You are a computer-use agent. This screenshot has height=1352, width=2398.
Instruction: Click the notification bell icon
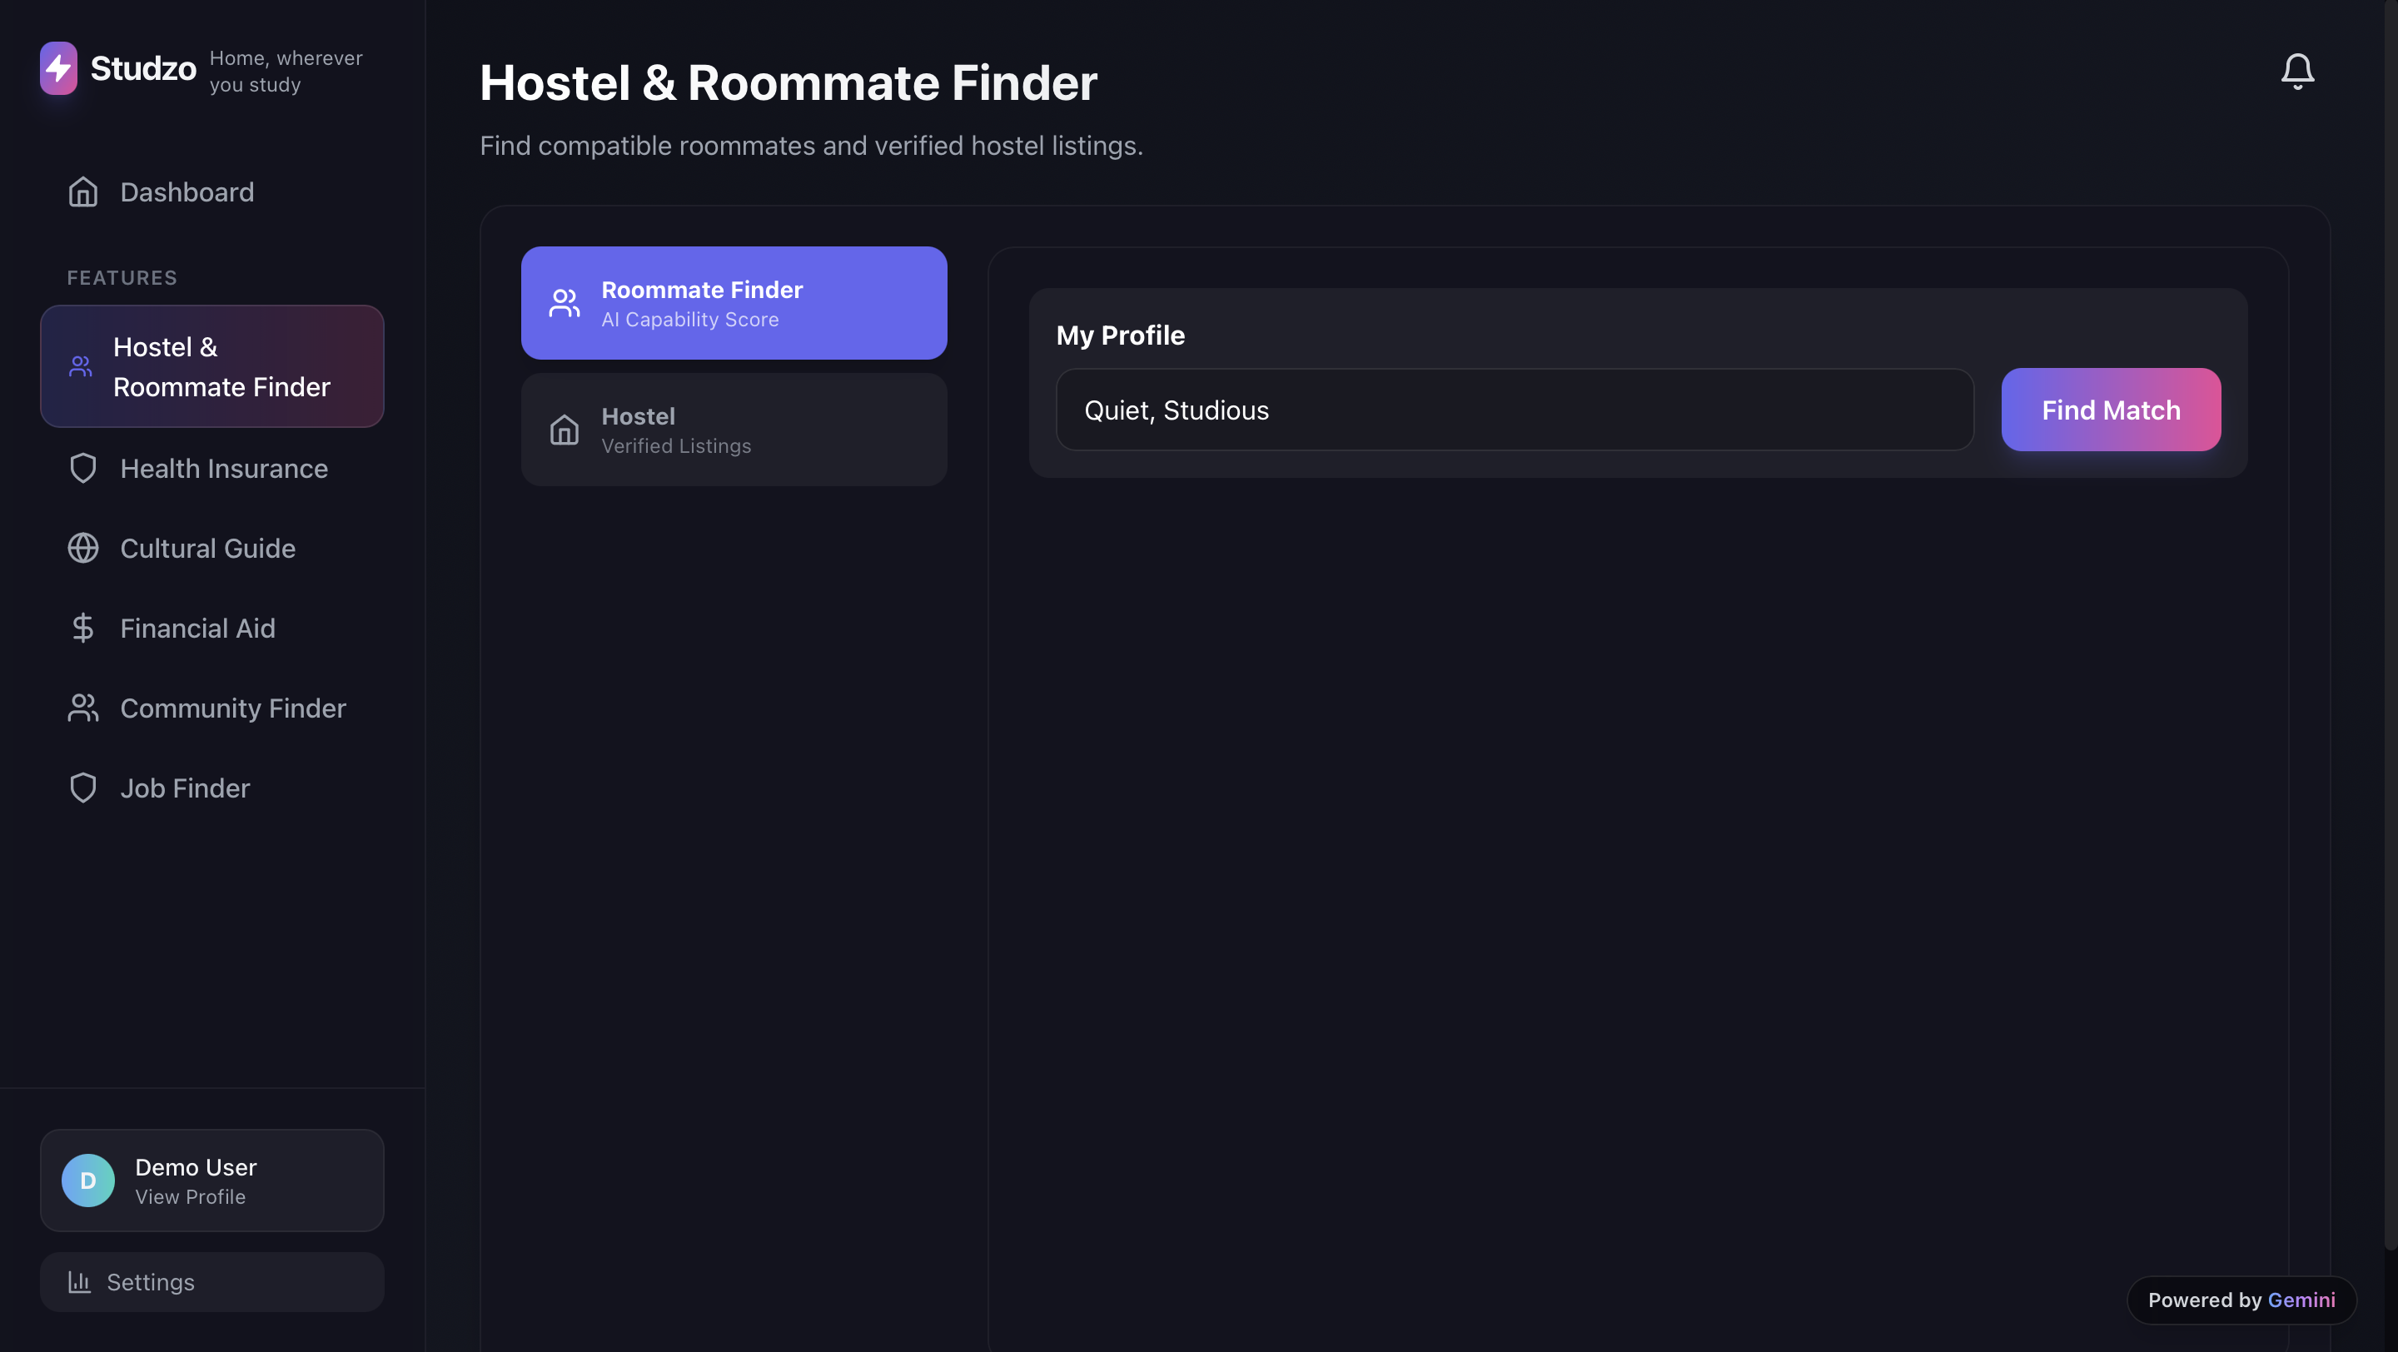coord(2296,71)
